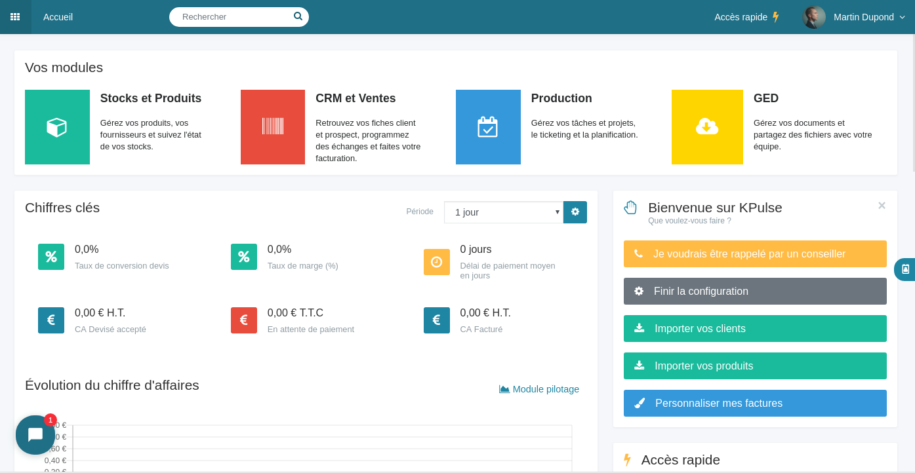Click the search magnifier icon
Screen dimensions: 915x473
pos(298,16)
